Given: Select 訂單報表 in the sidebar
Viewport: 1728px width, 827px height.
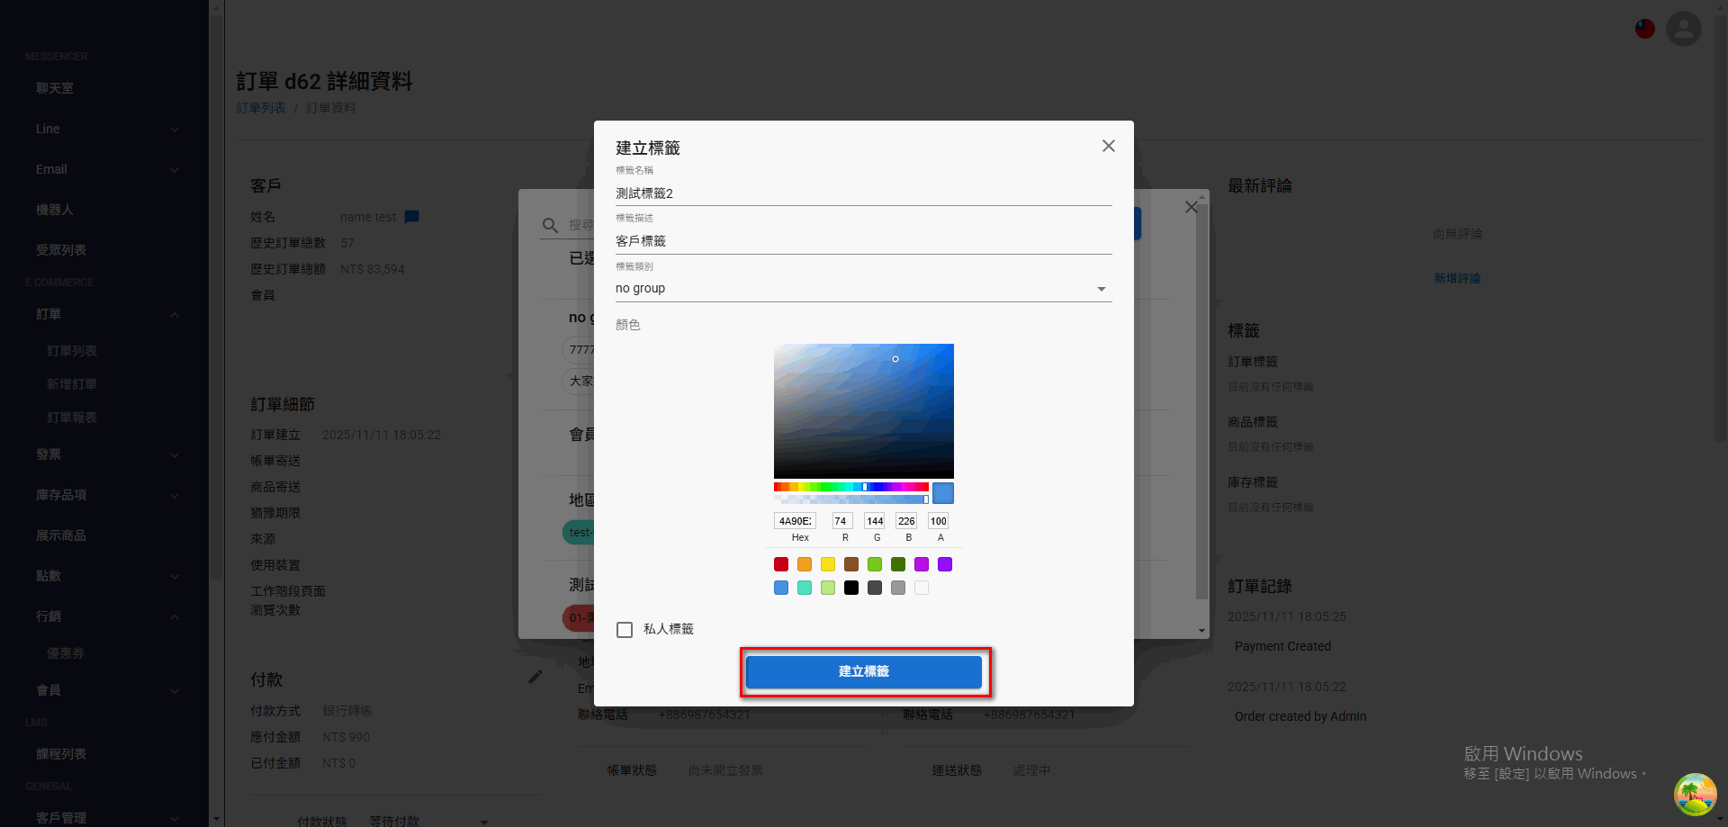Looking at the screenshot, I should click(x=72, y=418).
